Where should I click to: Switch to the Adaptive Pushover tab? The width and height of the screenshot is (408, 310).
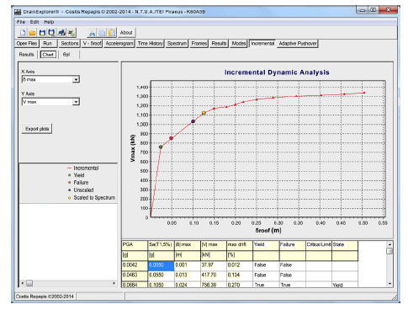tap(298, 43)
